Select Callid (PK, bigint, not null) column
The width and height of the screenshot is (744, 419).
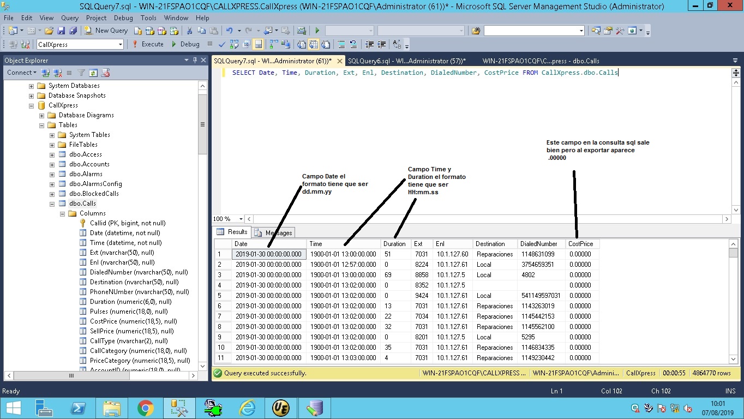128,223
